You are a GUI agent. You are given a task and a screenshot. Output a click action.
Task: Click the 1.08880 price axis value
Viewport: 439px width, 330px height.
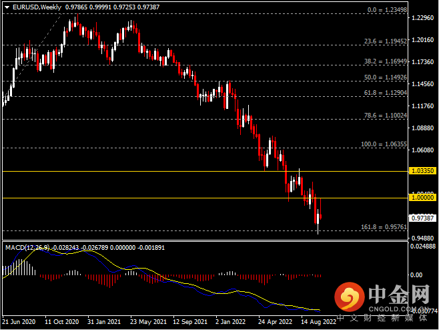[423, 128]
